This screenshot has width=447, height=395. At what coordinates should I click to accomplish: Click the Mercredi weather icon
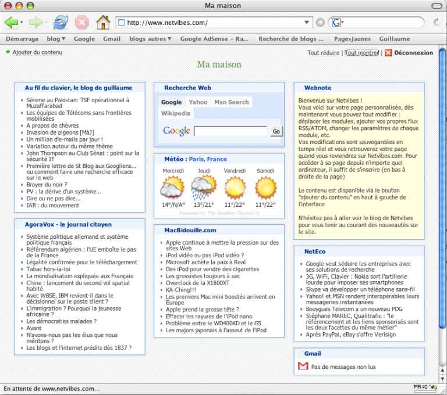point(173,187)
